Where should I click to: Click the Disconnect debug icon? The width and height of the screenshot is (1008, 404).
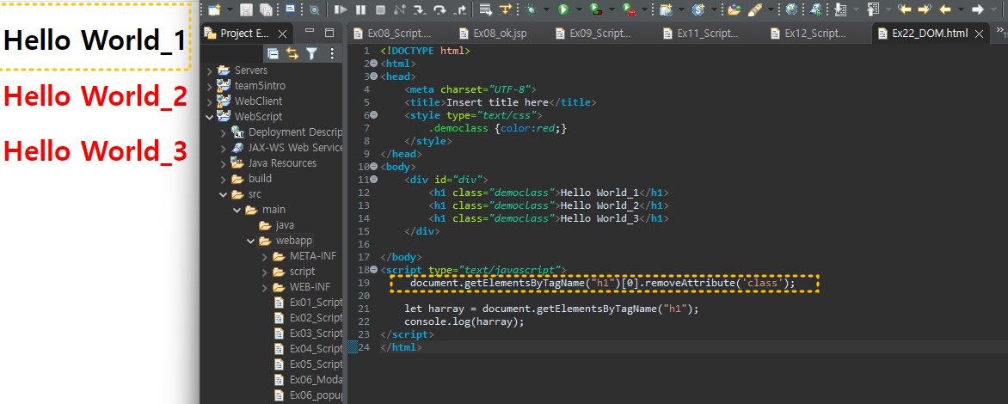coord(399,9)
